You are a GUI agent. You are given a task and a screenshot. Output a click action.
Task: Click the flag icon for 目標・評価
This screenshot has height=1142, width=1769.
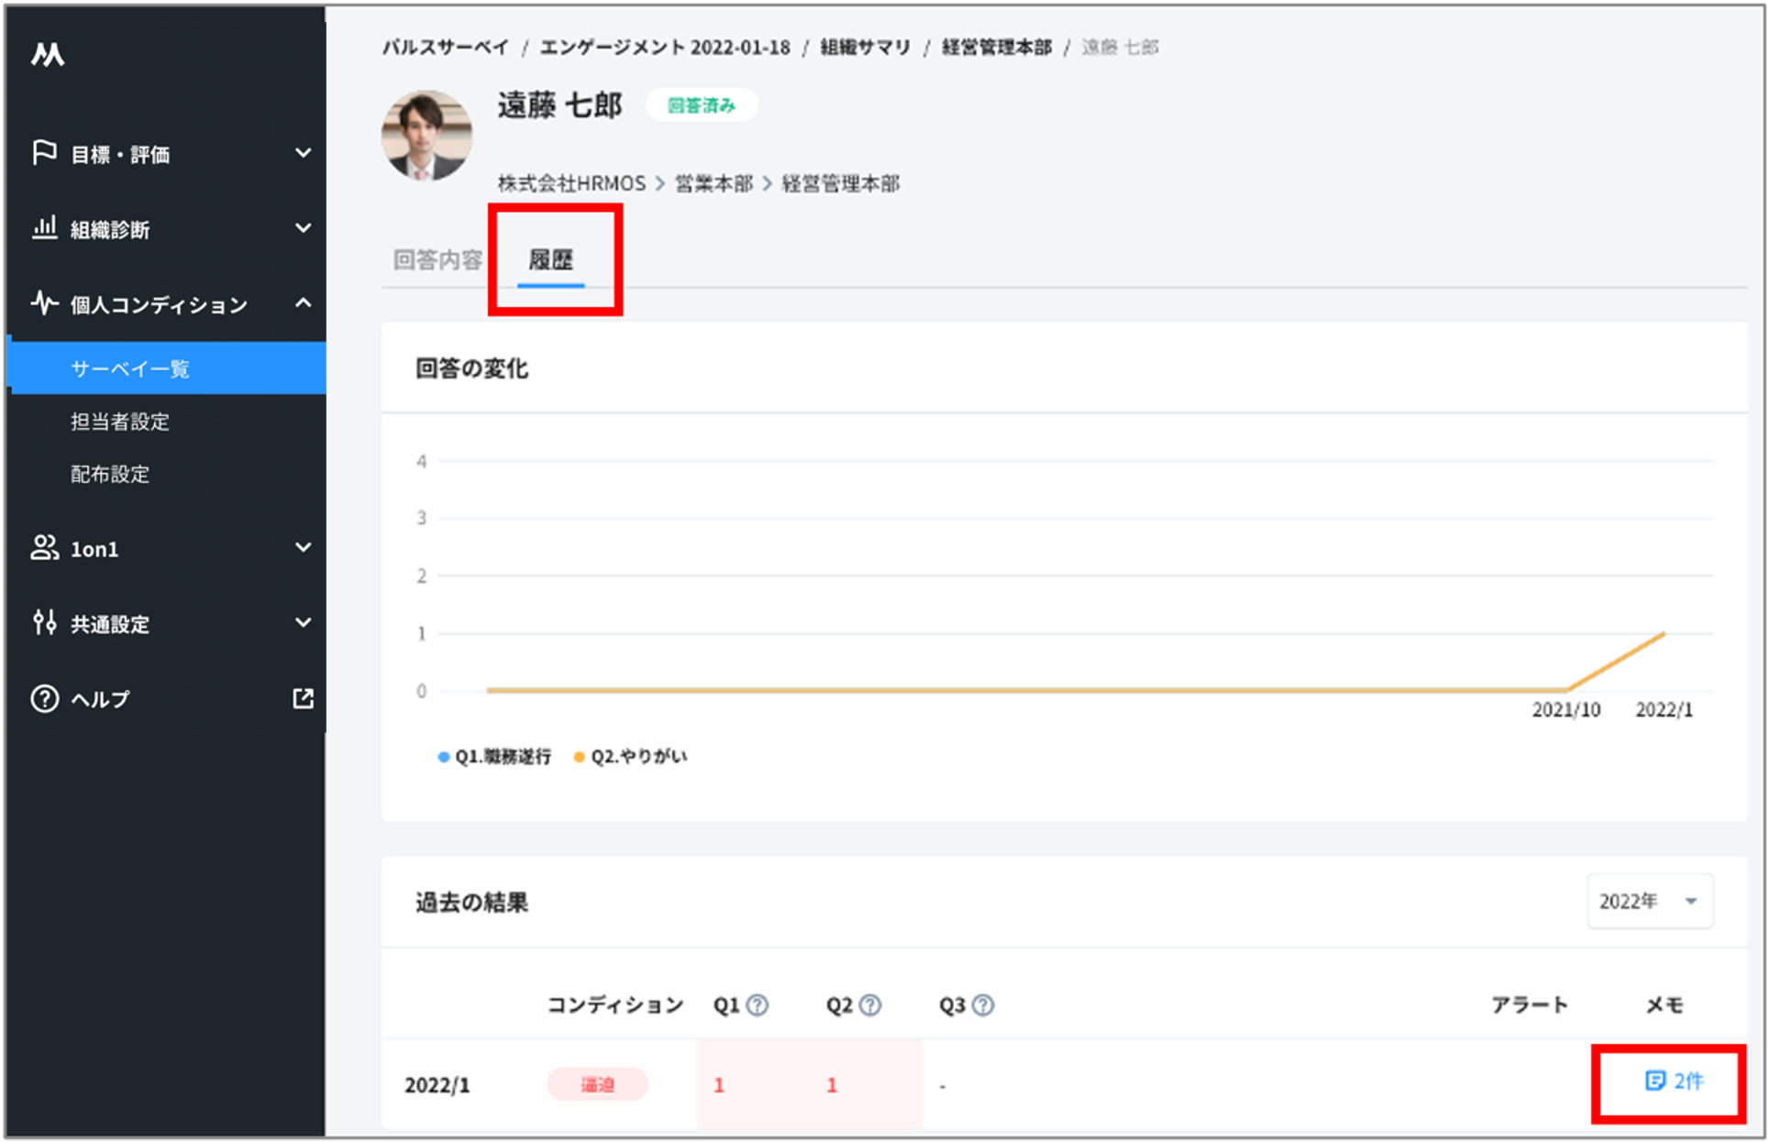44,152
